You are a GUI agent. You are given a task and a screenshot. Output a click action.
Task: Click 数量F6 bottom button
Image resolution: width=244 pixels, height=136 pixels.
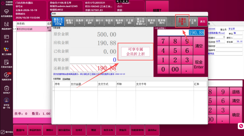pyautogui.click(x=20, y=130)
